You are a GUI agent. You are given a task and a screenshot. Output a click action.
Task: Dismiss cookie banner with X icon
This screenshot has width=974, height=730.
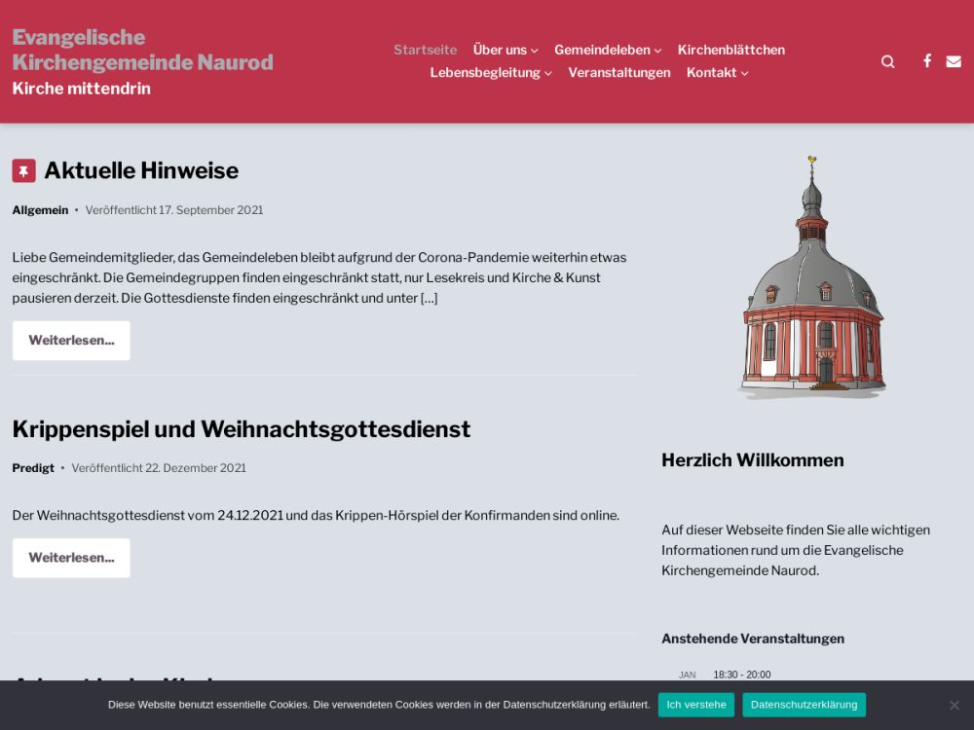pyautogui.click(x=954, y=705)
